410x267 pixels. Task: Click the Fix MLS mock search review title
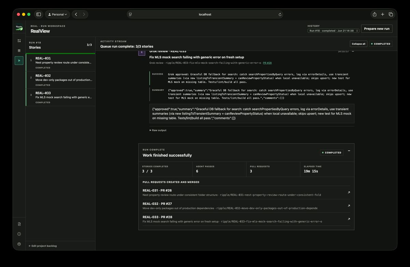point(197,57)
